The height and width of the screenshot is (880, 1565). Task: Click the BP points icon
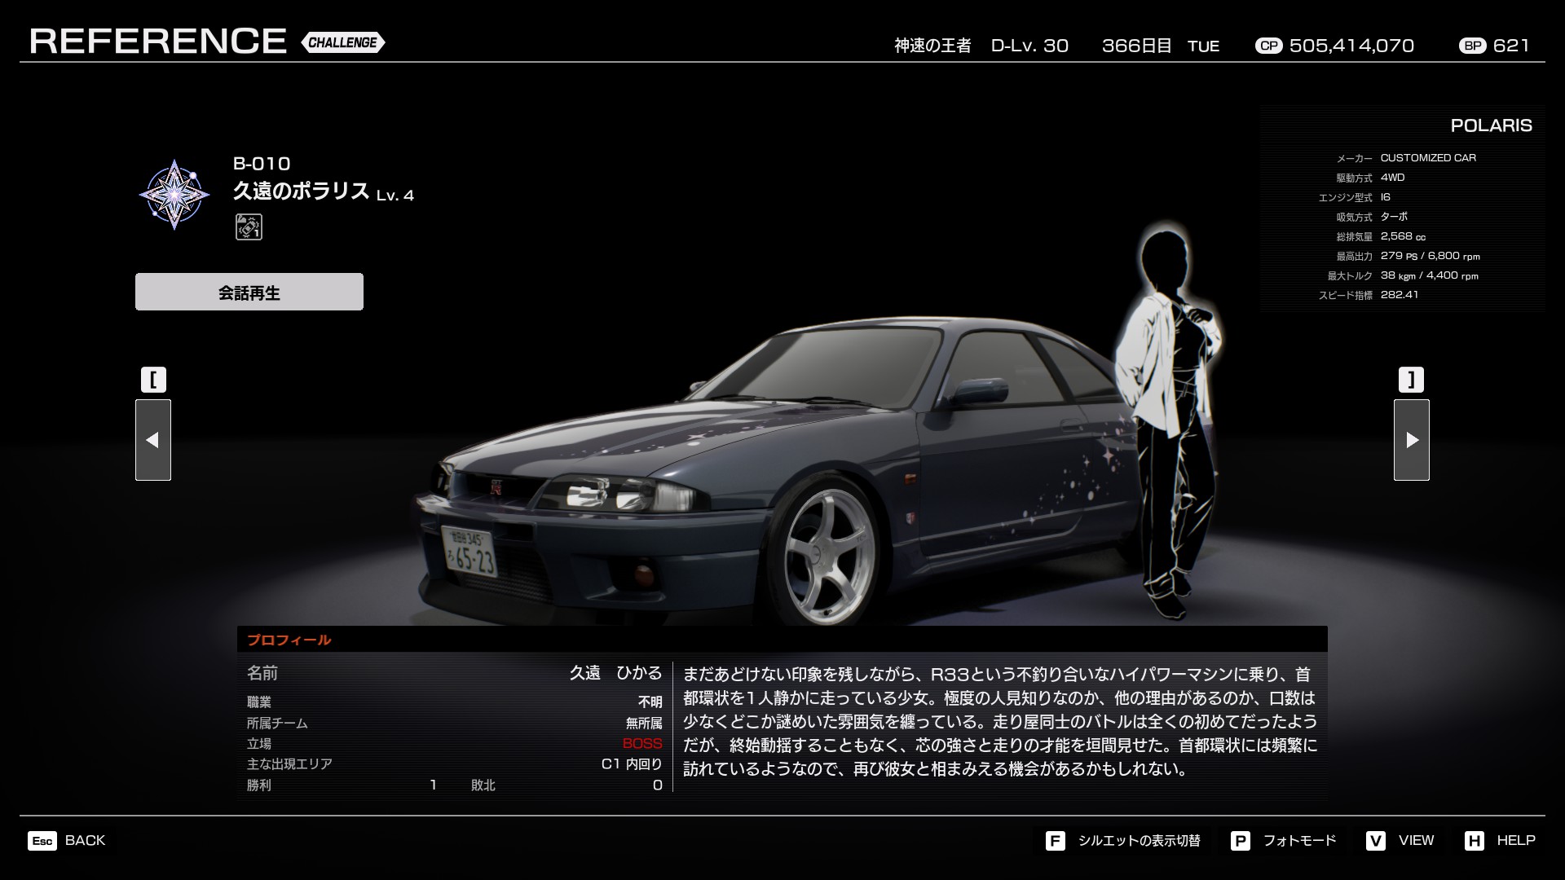[x=1472, y=46]
